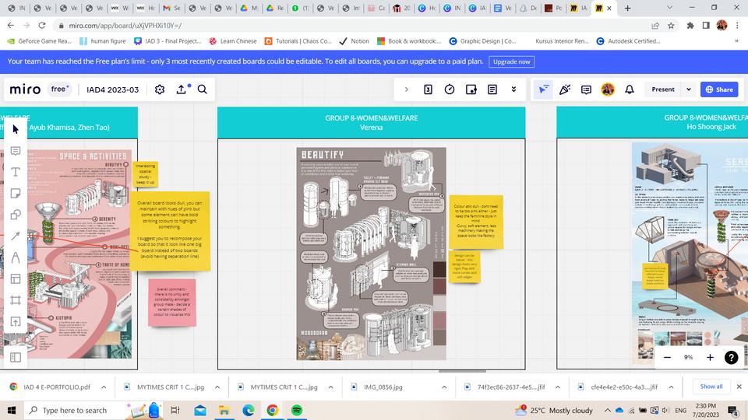Select the Text tool in left toolbar
The image size is (748, 420).
coord(15,172)
